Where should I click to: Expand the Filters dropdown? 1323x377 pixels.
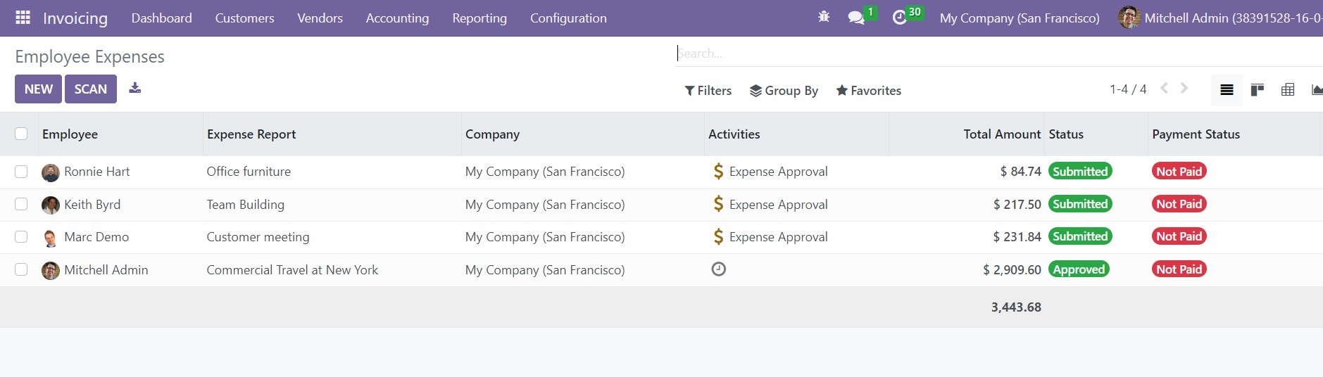click(x=708, y=91)
